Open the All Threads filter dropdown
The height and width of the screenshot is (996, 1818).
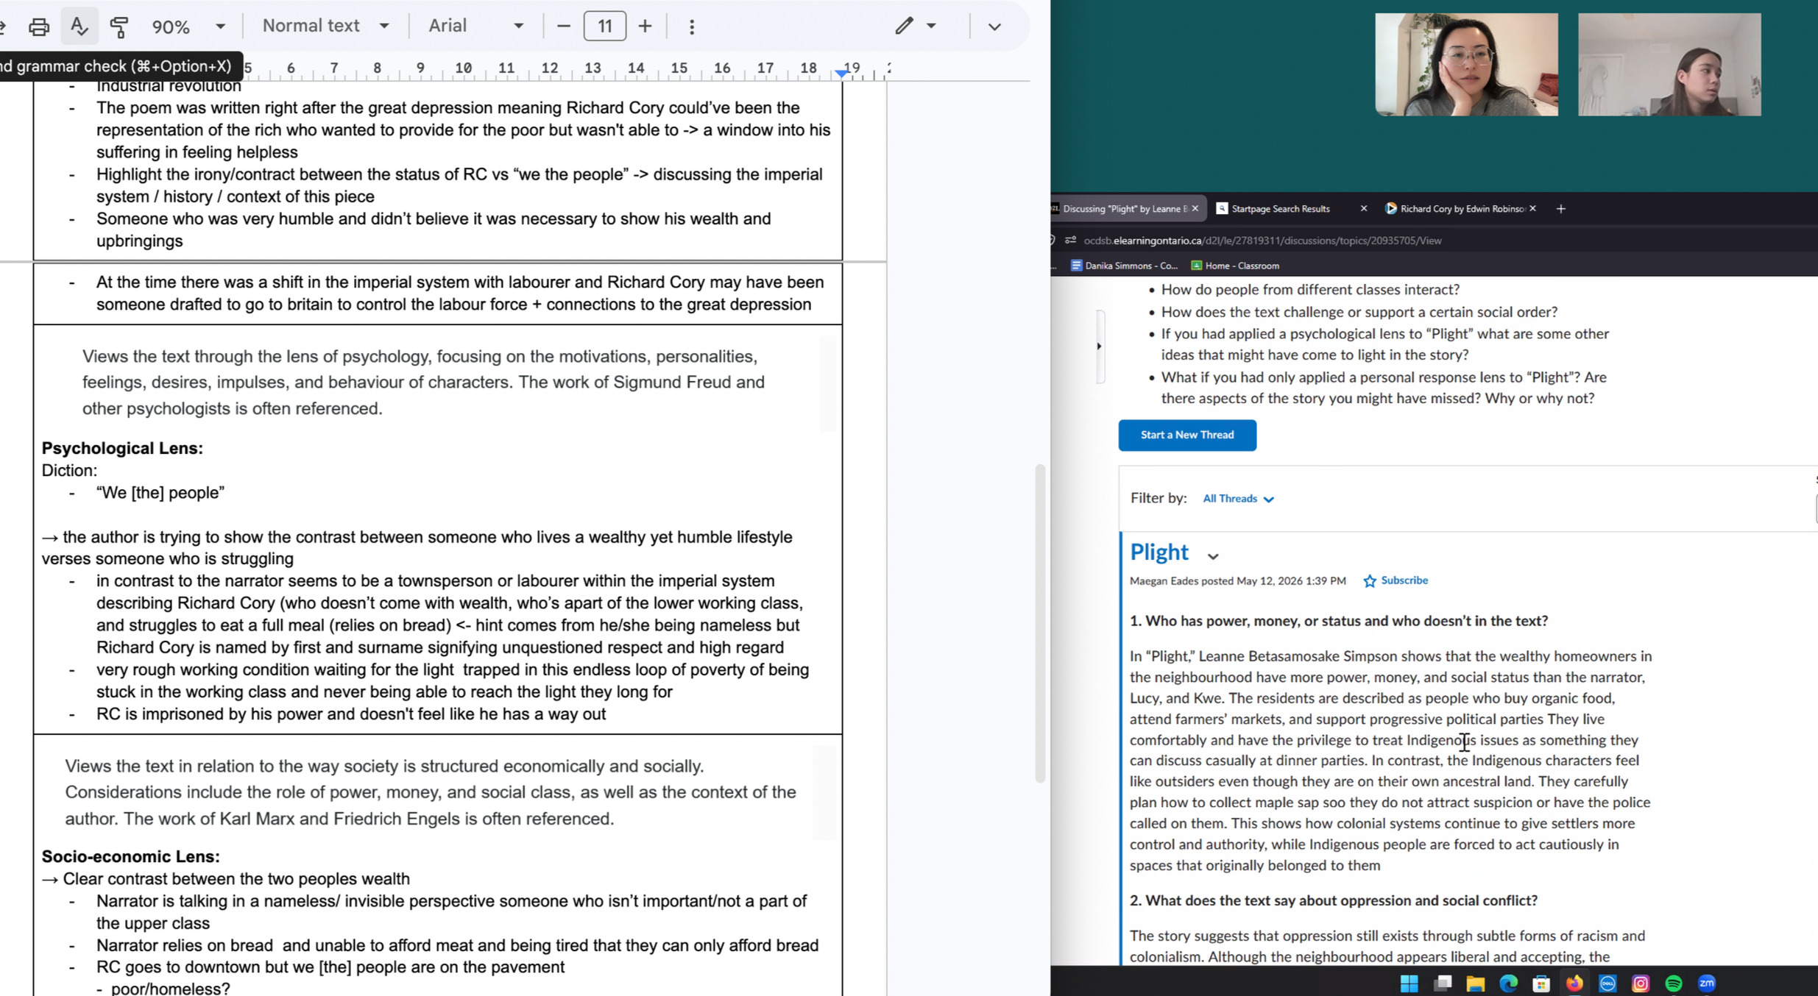[x=1238, y=499]
